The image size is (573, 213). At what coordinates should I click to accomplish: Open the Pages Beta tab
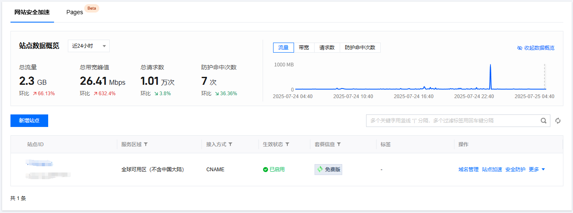[82, 11]
